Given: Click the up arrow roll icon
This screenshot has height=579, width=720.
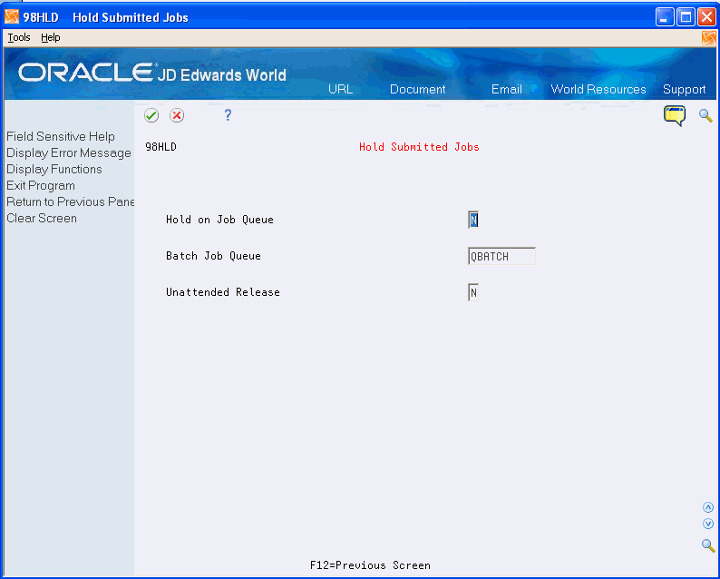Looking at the screenshot, I should pyautogui.click(x=708, y=507).
